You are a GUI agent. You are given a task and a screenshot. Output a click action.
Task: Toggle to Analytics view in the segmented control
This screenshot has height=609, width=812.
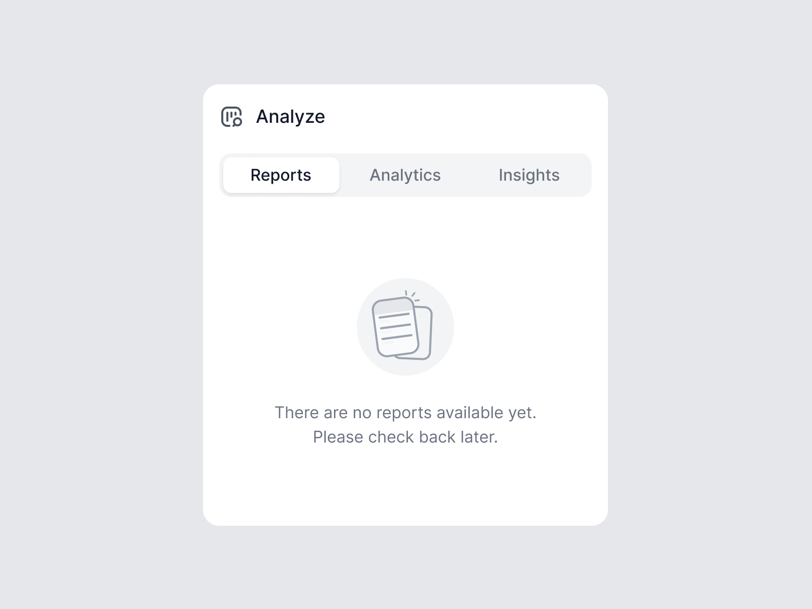coord(405,175)
